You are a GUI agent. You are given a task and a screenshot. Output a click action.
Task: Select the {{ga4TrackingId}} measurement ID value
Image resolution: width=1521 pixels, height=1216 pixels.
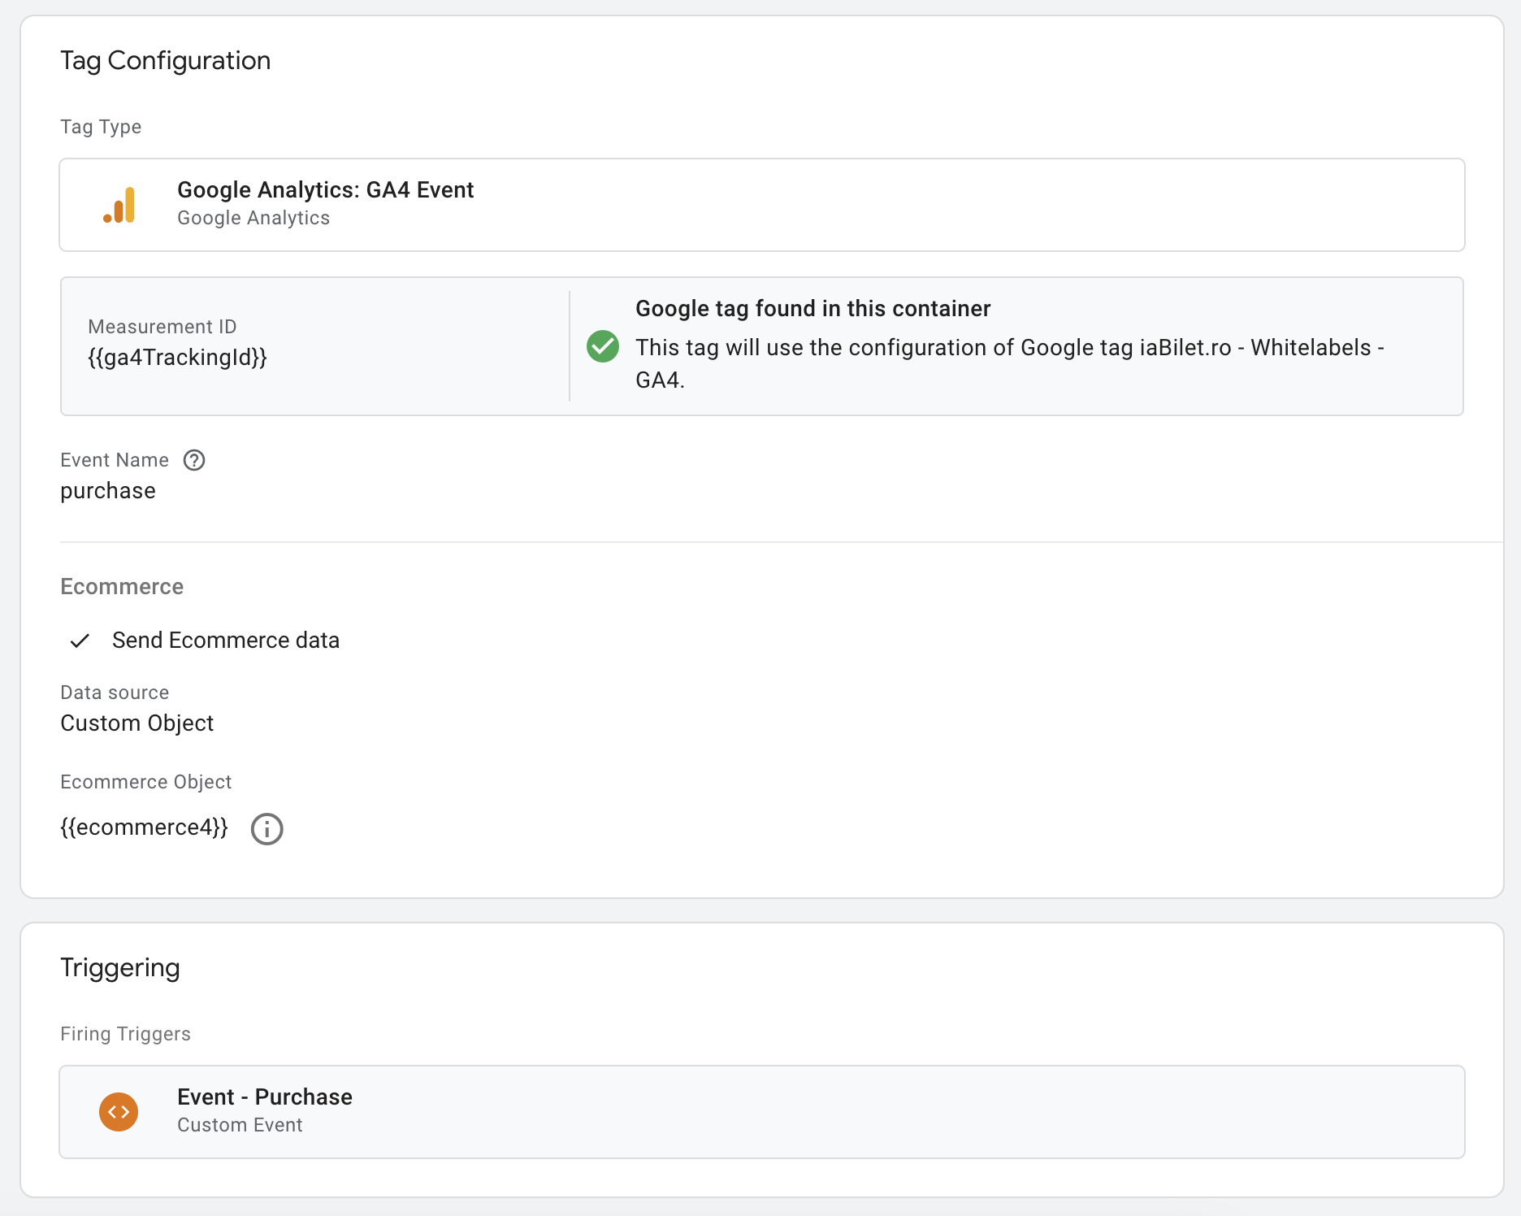pyautogui.click(x=177, y=358)
